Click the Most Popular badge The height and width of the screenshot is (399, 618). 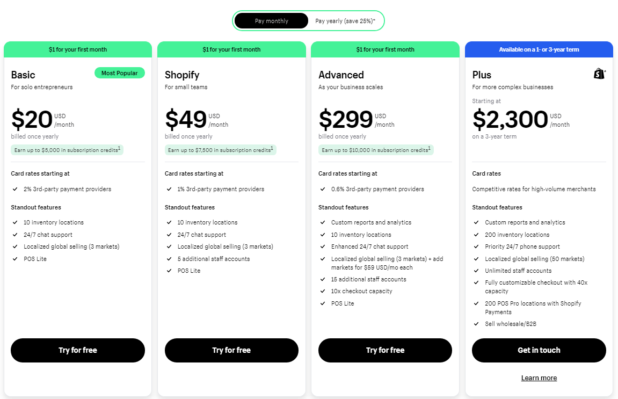(x=119, y=72)
